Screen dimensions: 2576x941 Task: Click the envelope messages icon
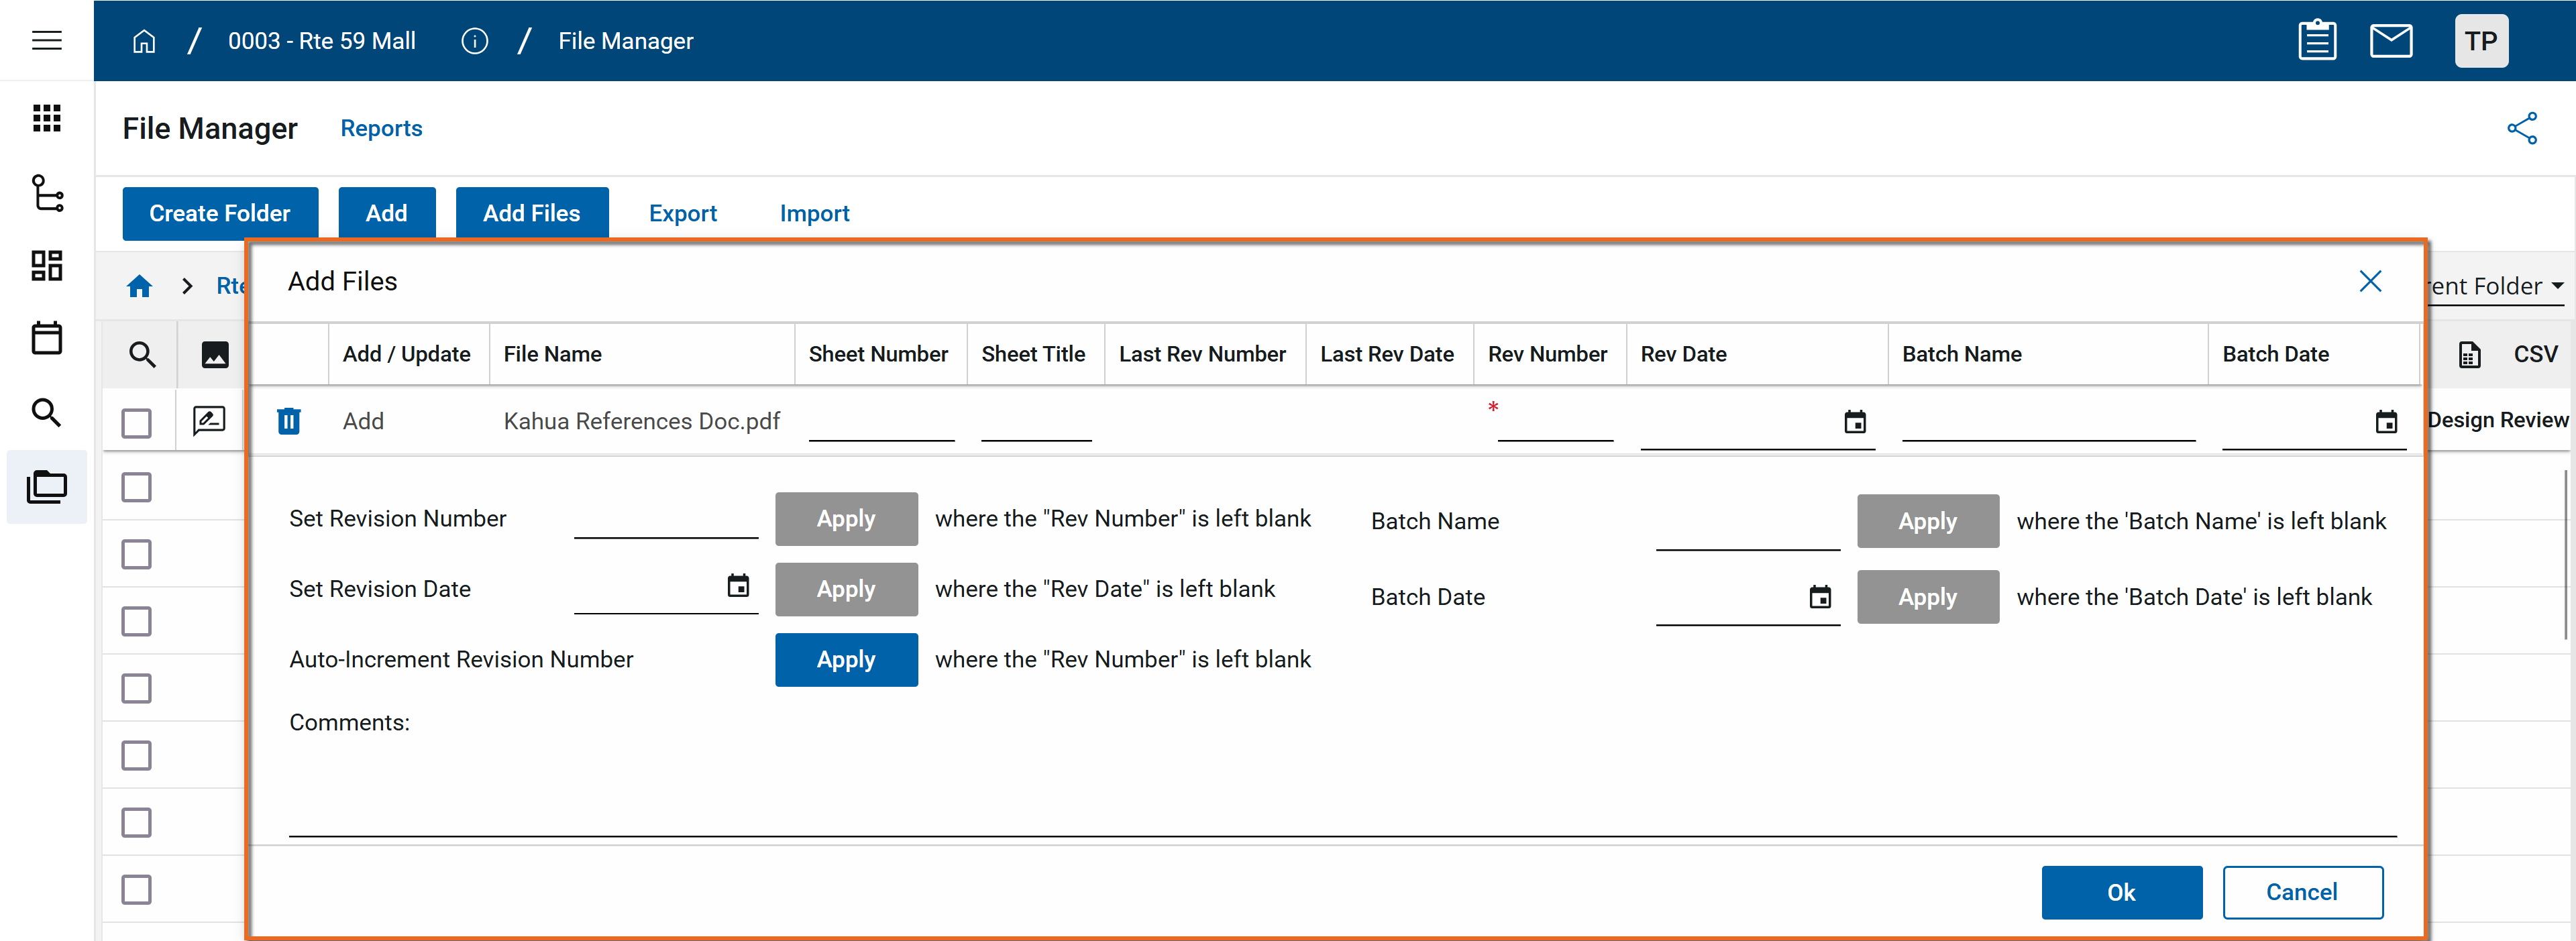click(2390, 41)
